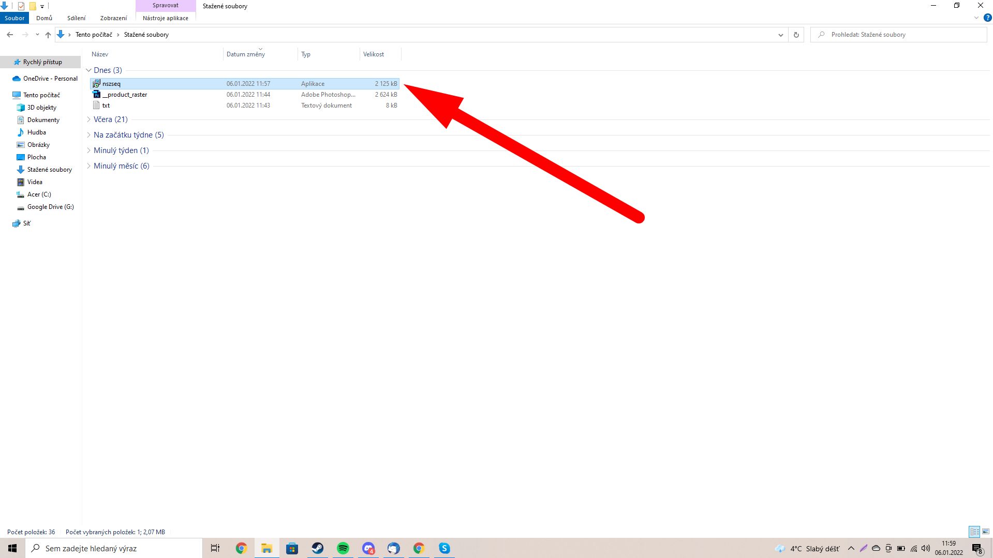
Task: Collapse the Dnes (3) group
Action: click(88, 70)
